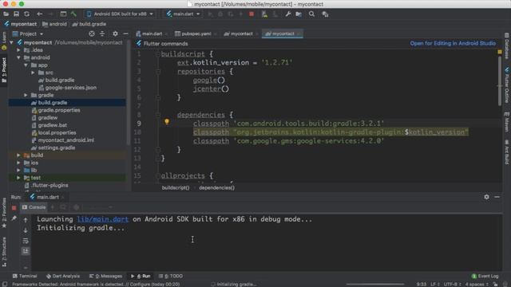Image resolution: width=511 pixels, height=287 pixels.
Task: Collapse the android folder
Action: (x=18, y=57)
